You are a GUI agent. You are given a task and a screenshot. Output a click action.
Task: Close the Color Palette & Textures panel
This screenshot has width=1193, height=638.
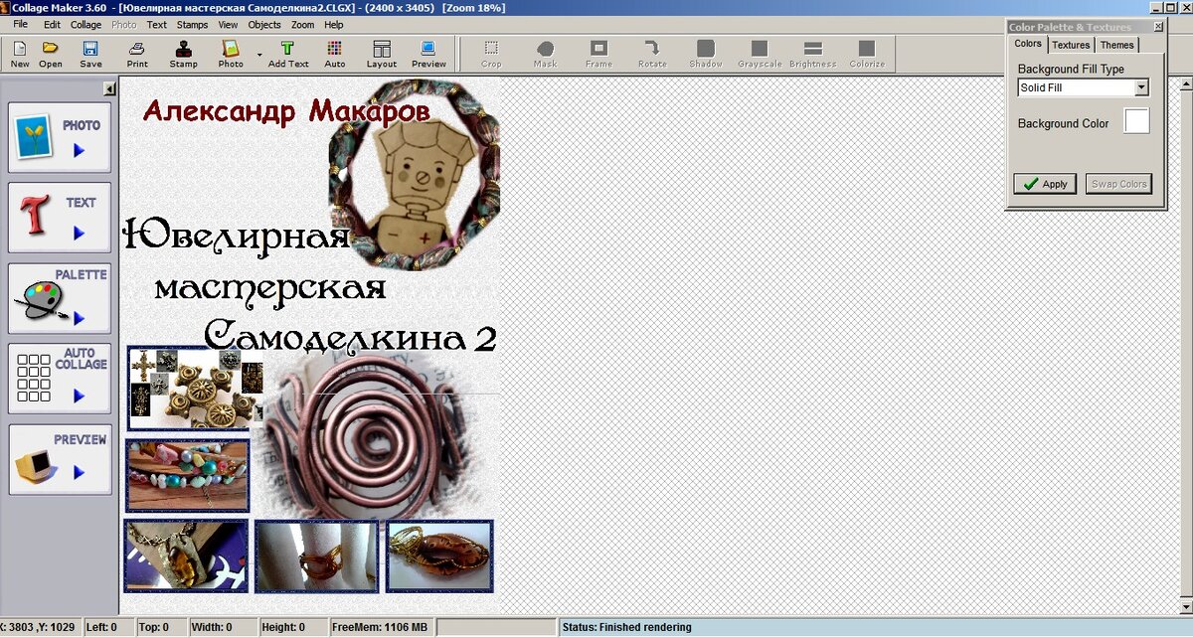tap(1158, 27)
